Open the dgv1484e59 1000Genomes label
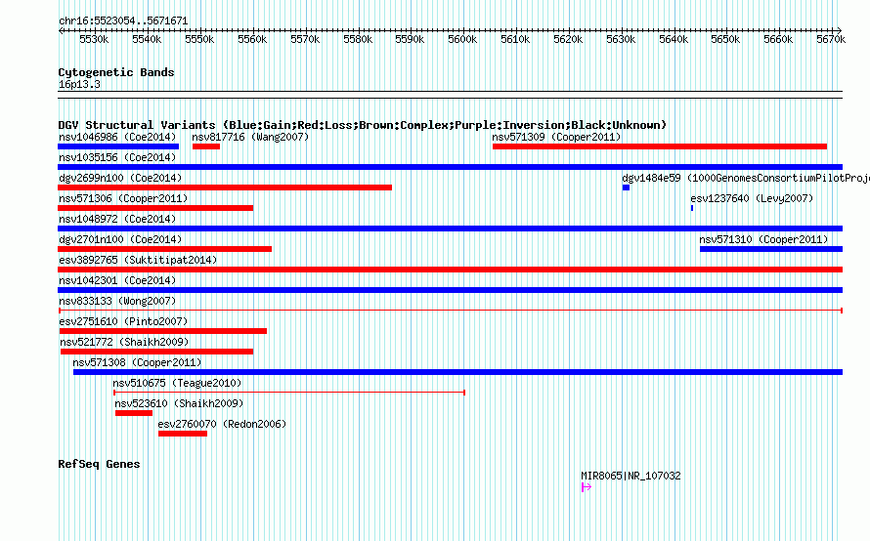 click(746, 178)
